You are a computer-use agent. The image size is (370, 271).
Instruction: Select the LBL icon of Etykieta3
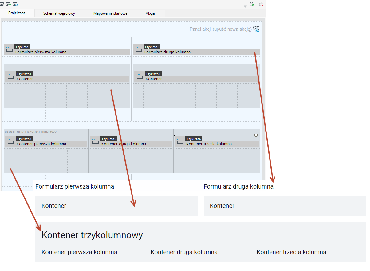(x=140, y=76)
